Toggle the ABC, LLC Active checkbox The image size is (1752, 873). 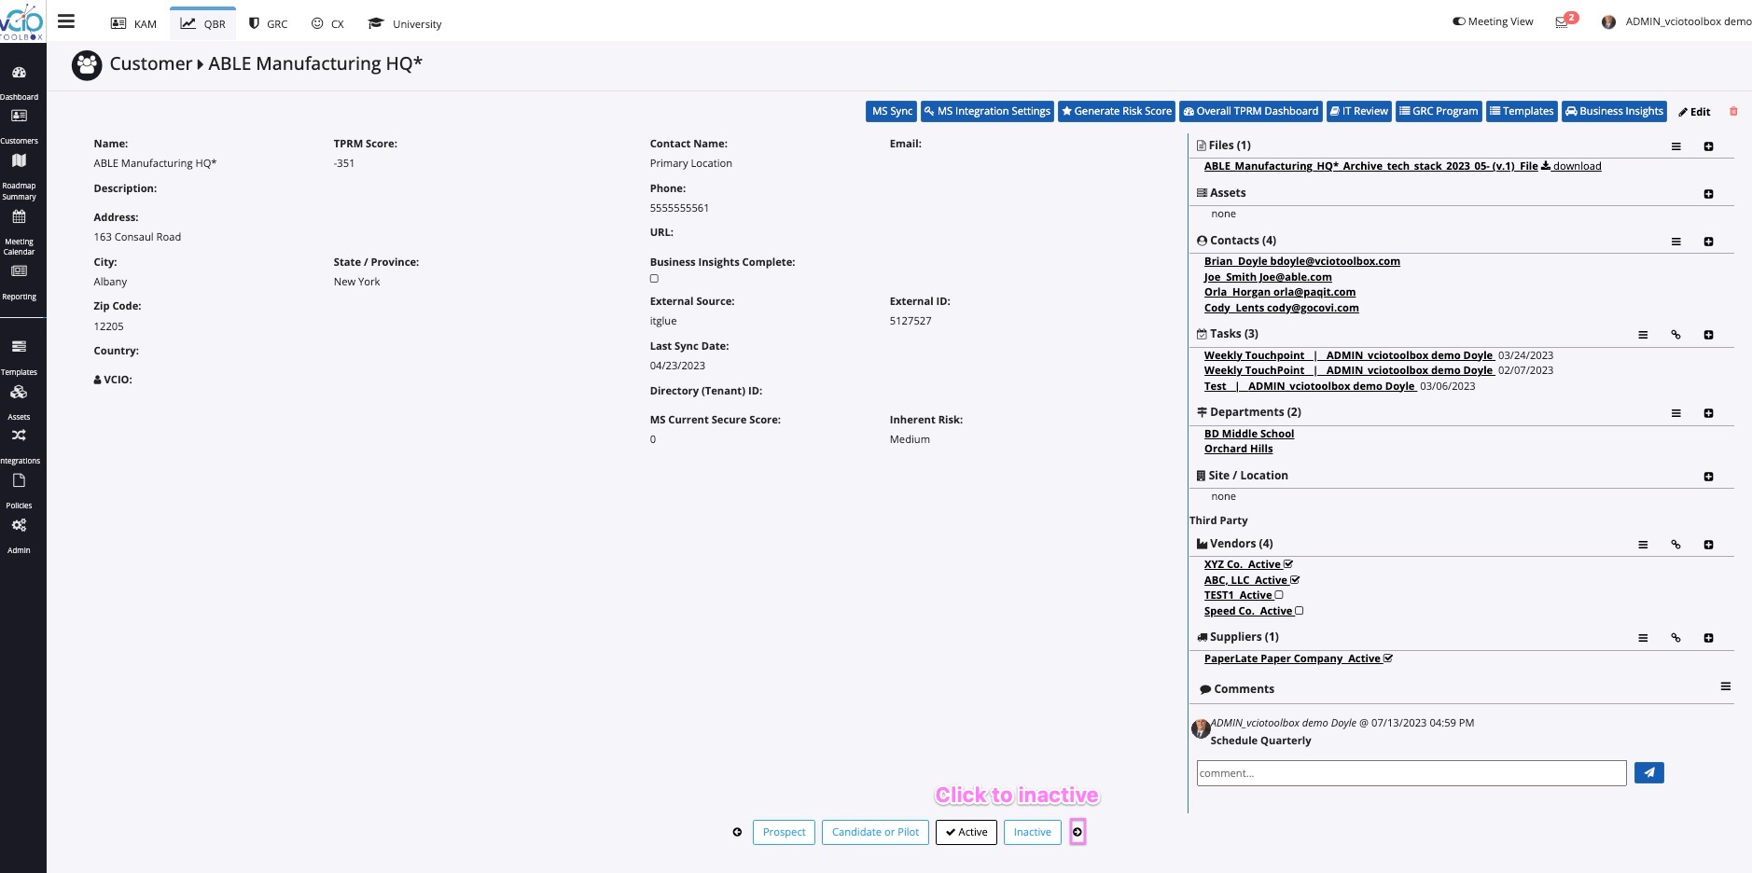tap(1295, 580)
